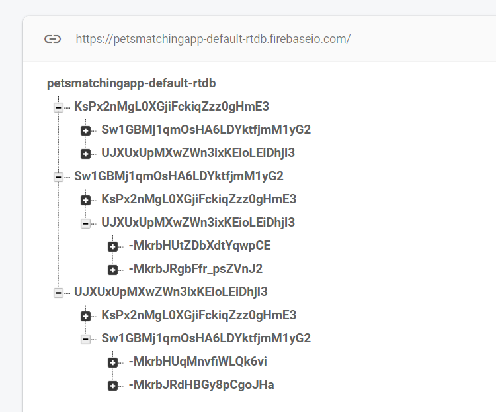Collapse UJXUxUpMXwZW child under top-level Sw1GBMj1qmOs node
The height and width of the screenshot is (412, 496).
tap(85, 223)
